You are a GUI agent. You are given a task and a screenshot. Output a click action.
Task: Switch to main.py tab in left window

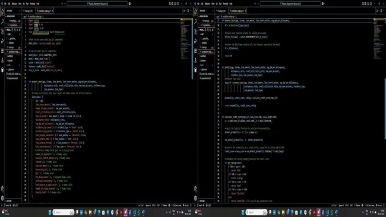coord(29,11)
